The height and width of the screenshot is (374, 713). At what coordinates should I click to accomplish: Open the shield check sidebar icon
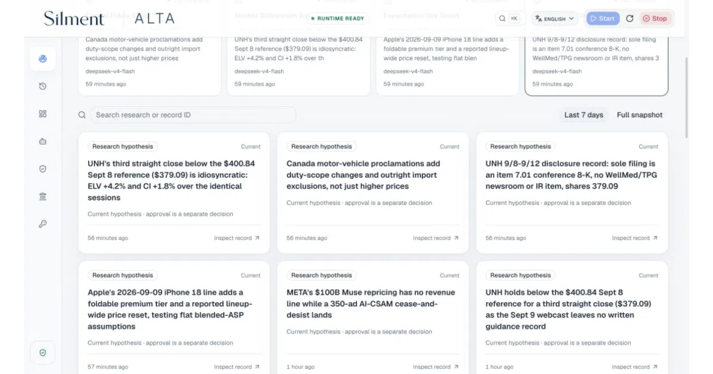(43, 169)
